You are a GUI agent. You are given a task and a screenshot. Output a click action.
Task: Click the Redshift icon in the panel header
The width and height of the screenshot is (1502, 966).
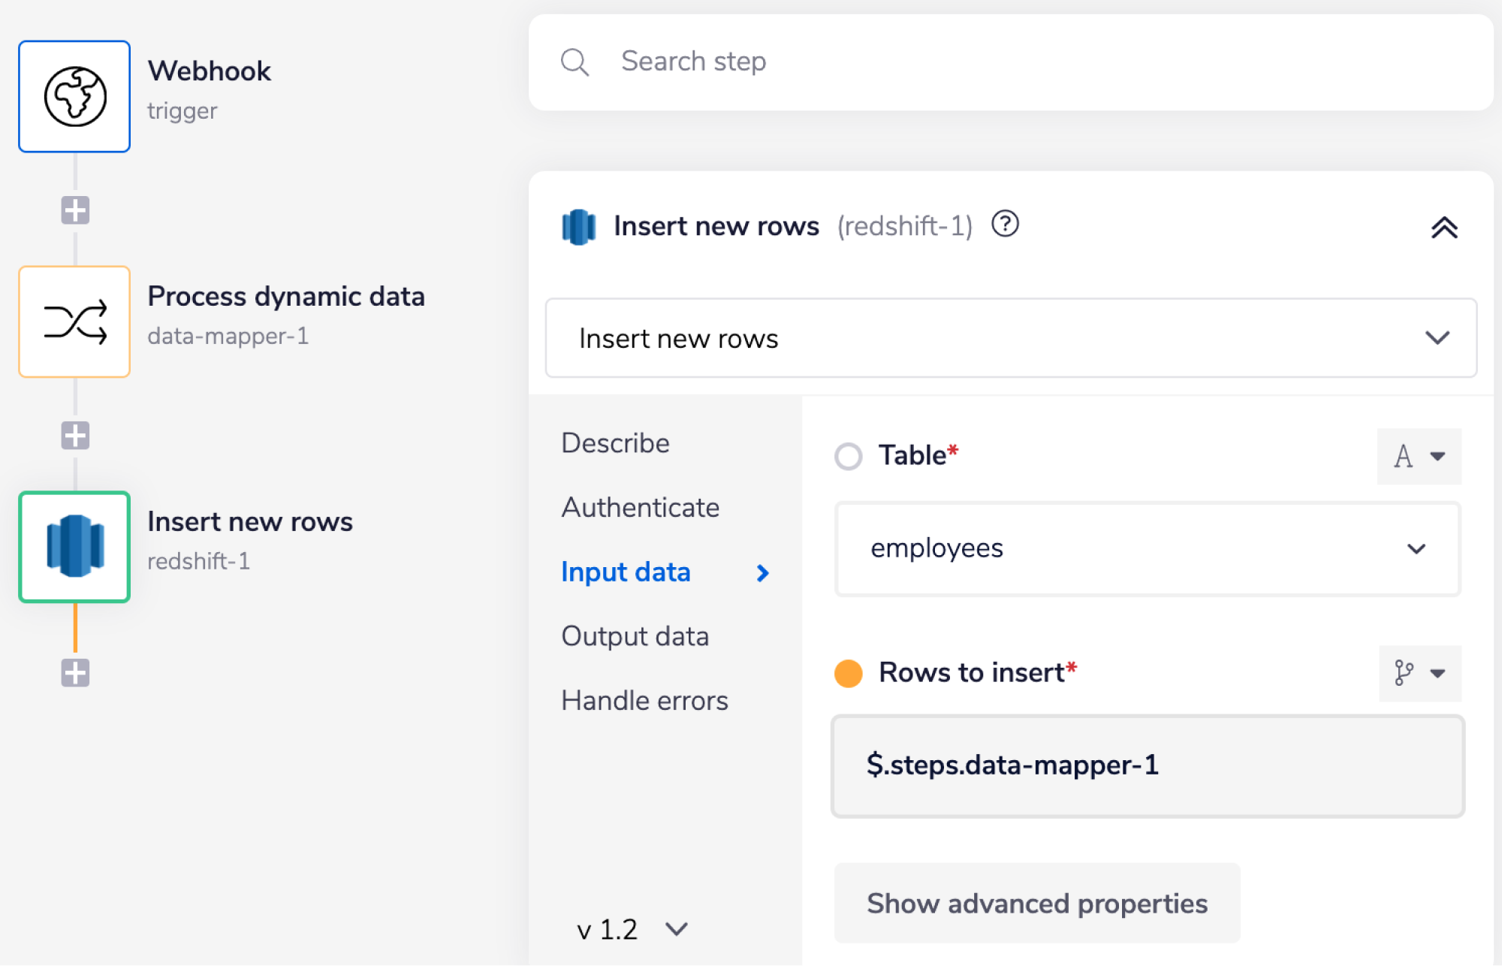[x=578, y=225]
